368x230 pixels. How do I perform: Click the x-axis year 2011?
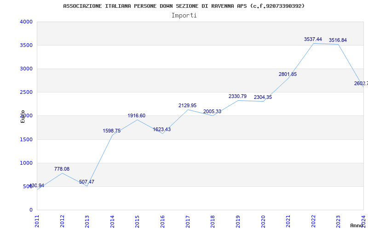tap(37, 221)
